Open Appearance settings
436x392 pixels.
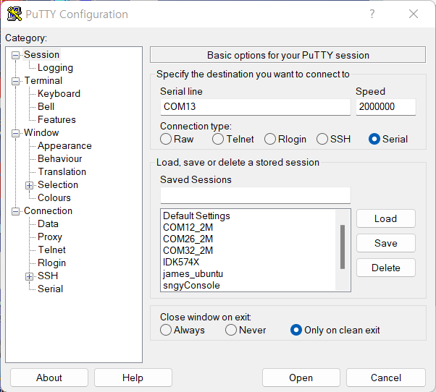pyautogui.click(x=64, y=146)
